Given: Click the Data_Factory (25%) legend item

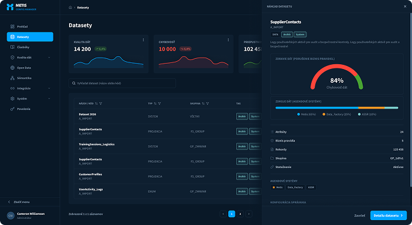Looking at the screenshot, I should 336,114.
